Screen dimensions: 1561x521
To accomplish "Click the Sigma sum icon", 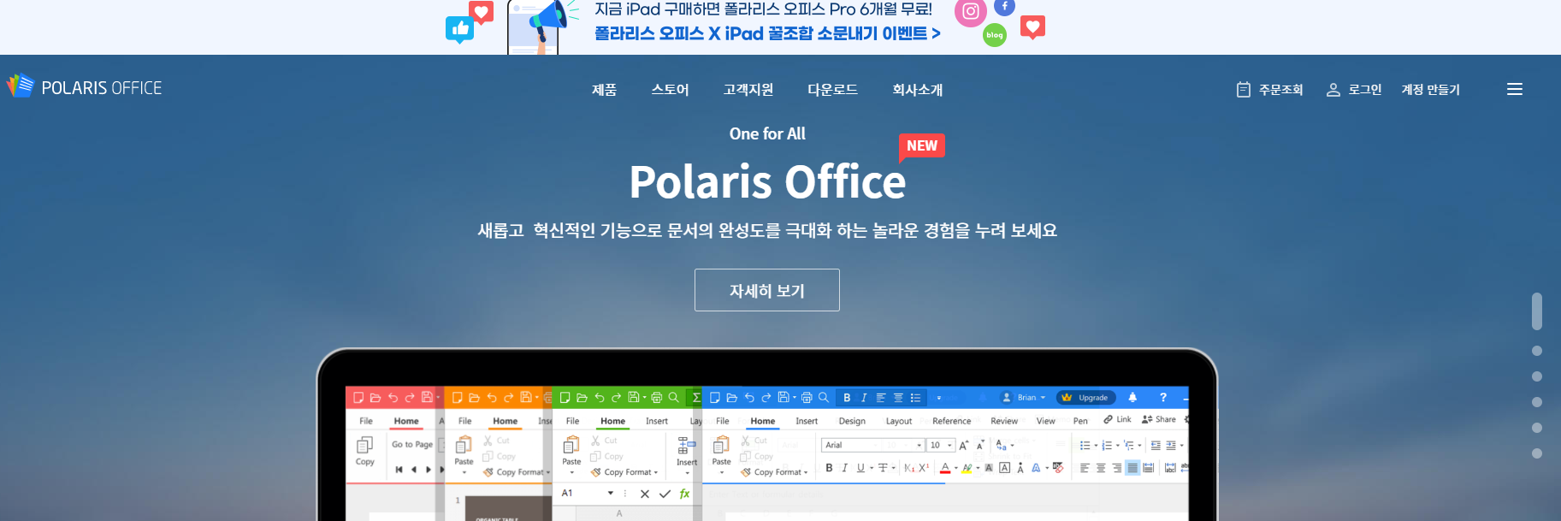I will pos(696,398).
